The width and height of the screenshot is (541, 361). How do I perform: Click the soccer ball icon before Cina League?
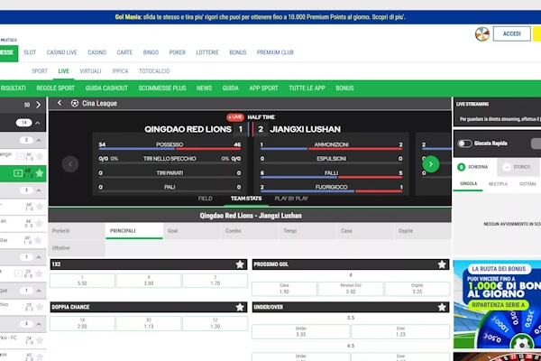[x=75, y=103]
